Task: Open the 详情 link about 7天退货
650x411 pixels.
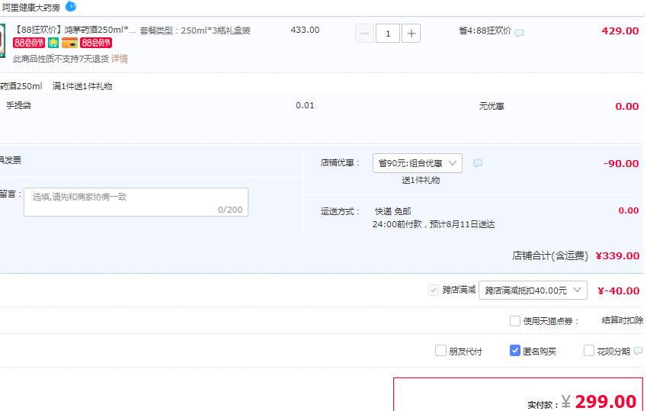Action: pyautogui.click(x=120, y=59)
